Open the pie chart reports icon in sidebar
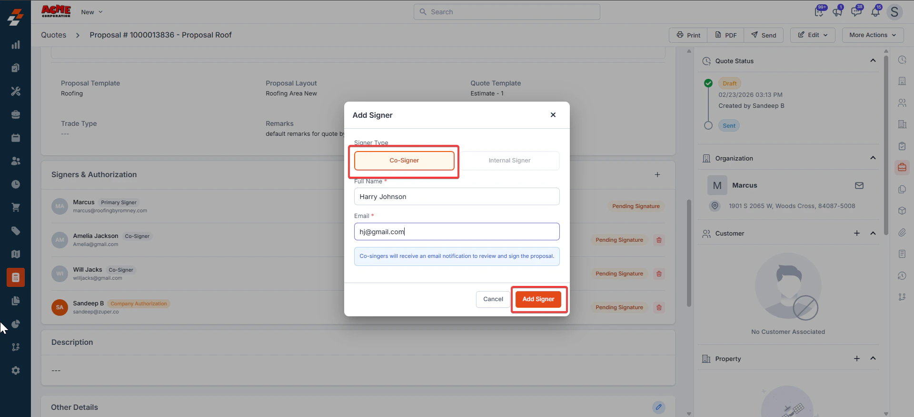 pyautogui.click(x=16, y=324)
